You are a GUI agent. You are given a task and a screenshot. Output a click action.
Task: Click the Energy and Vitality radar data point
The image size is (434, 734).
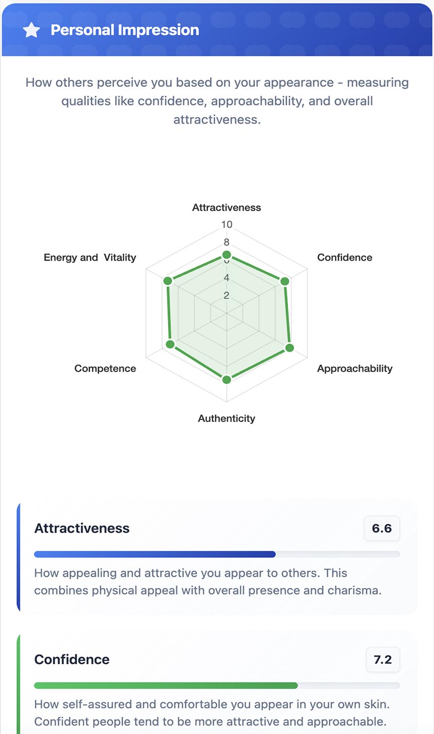[167, 281]
